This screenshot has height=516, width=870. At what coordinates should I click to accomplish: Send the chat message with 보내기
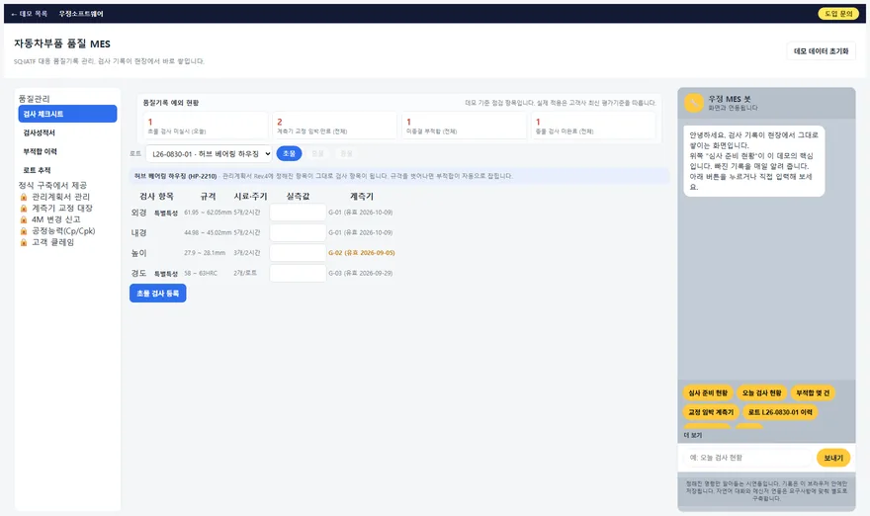(x=832, y=458)
